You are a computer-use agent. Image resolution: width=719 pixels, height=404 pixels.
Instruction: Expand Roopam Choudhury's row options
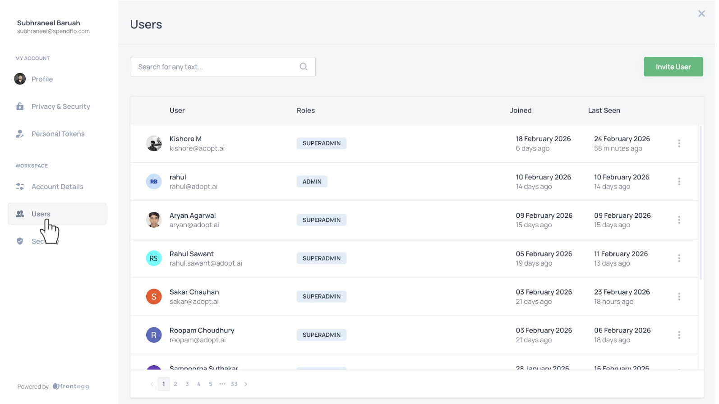(x=679, y=335)
